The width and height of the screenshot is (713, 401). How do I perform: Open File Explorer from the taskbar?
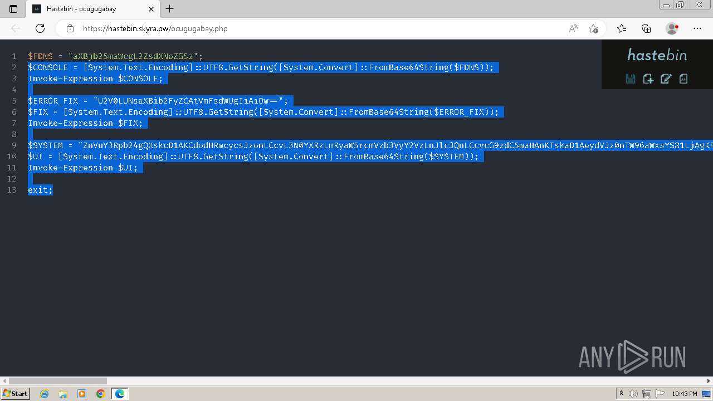click(63, 394)
